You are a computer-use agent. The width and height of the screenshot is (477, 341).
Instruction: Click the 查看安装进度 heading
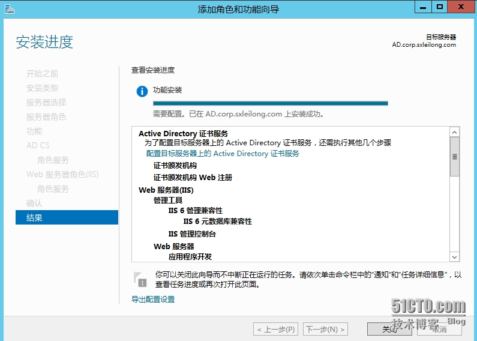pyautogui.click(x=153, y=70)
